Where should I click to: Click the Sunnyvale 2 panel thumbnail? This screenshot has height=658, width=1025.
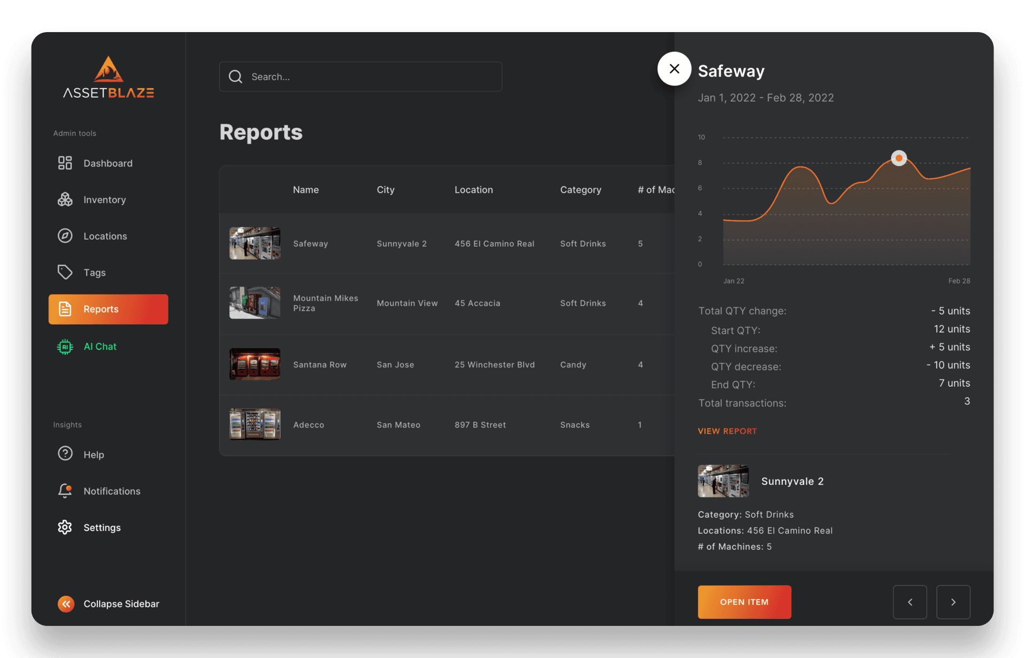723,481
